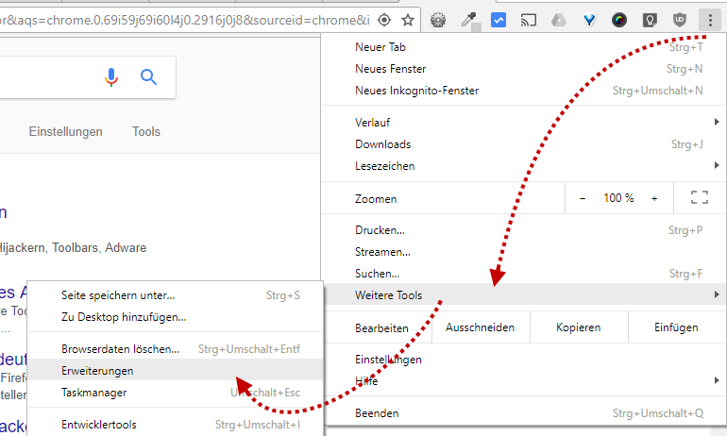Click the microphone voice search icon
The width and height of the screenshot is (727, 436).
[x=112, y=77]
